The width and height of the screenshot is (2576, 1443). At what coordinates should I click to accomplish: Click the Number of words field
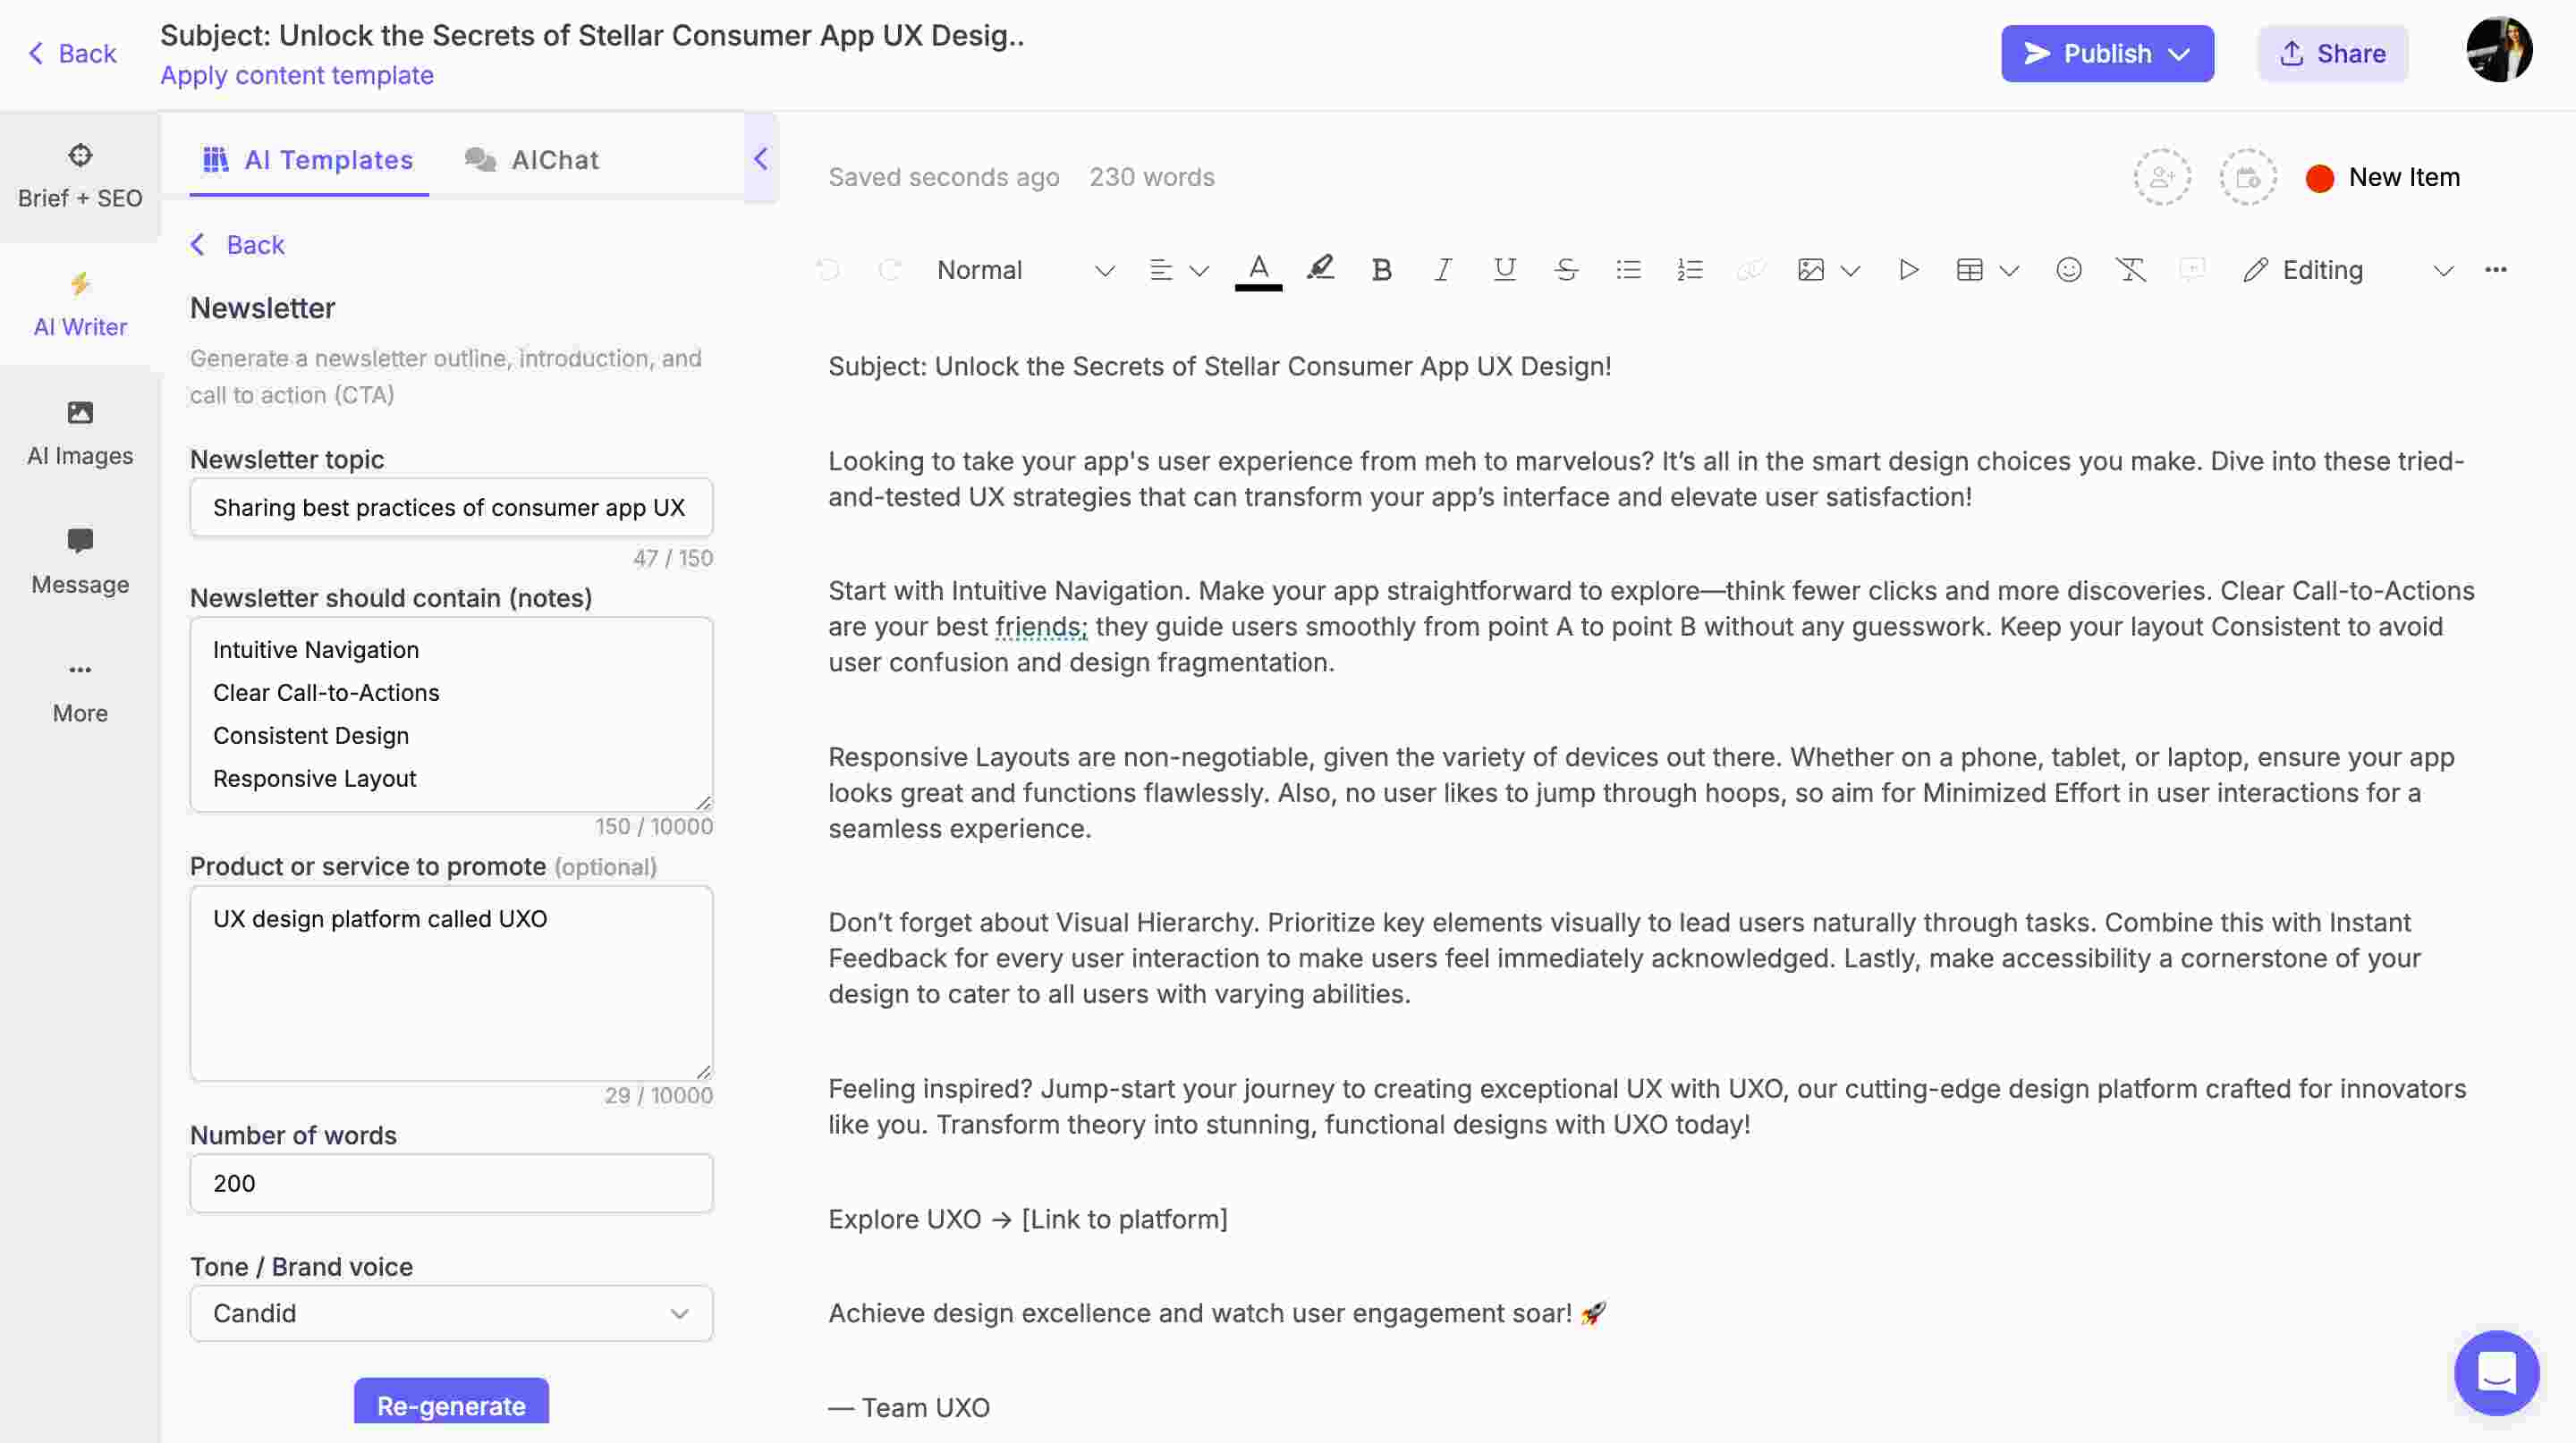click(451, 1183)
